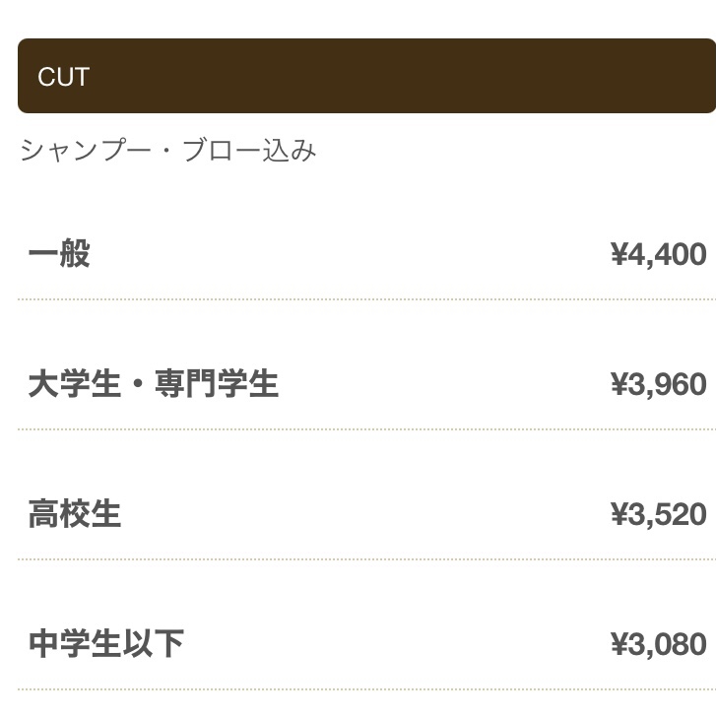716x716 pixels.
Task: Select the dotted divider under 高校生 row
Action: coord(366,559)
